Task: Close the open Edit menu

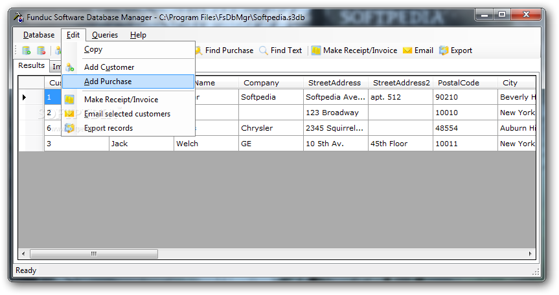Action: pos(73,35)
